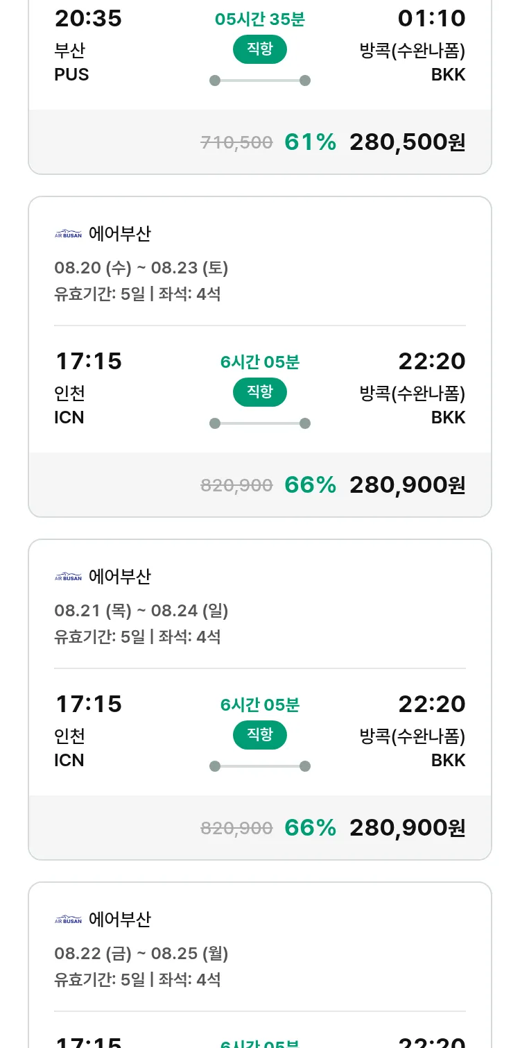Screen dimensions: 520x1048
Task: Click 에어부산 airline name on 08.22 card
Action: [120, 920]
